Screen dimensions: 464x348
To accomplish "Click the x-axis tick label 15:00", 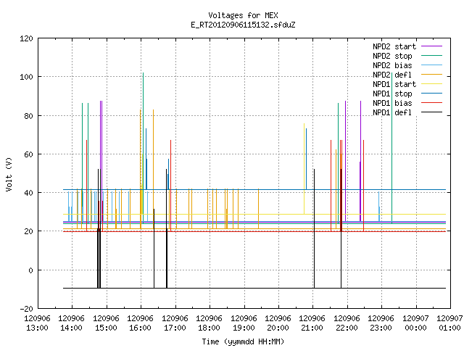I will 106,328.
